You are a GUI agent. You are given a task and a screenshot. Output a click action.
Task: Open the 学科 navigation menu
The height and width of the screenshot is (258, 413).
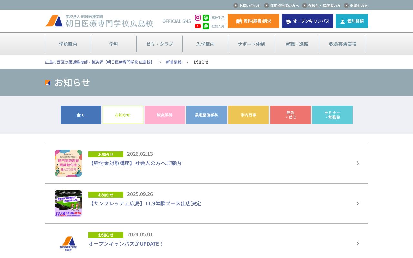[114, 44]
